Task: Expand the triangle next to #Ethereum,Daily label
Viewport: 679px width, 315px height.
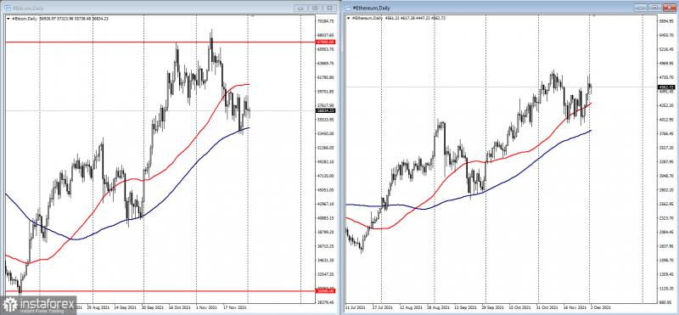Action: (349, 18)
